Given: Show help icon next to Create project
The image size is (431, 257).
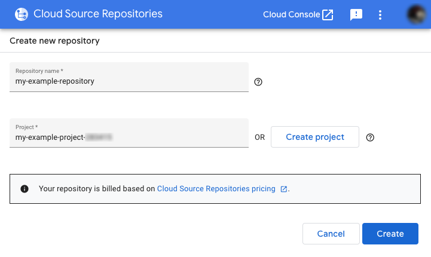Looking at the screenshot, I should tap(370, 137).
